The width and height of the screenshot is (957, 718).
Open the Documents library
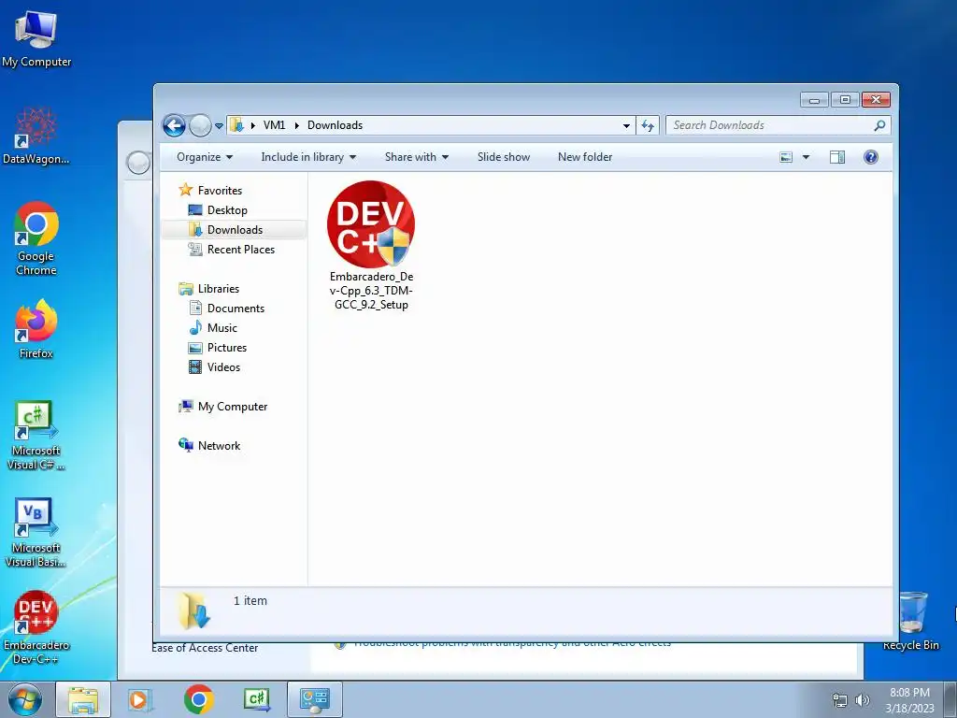[x=226, y=309]
